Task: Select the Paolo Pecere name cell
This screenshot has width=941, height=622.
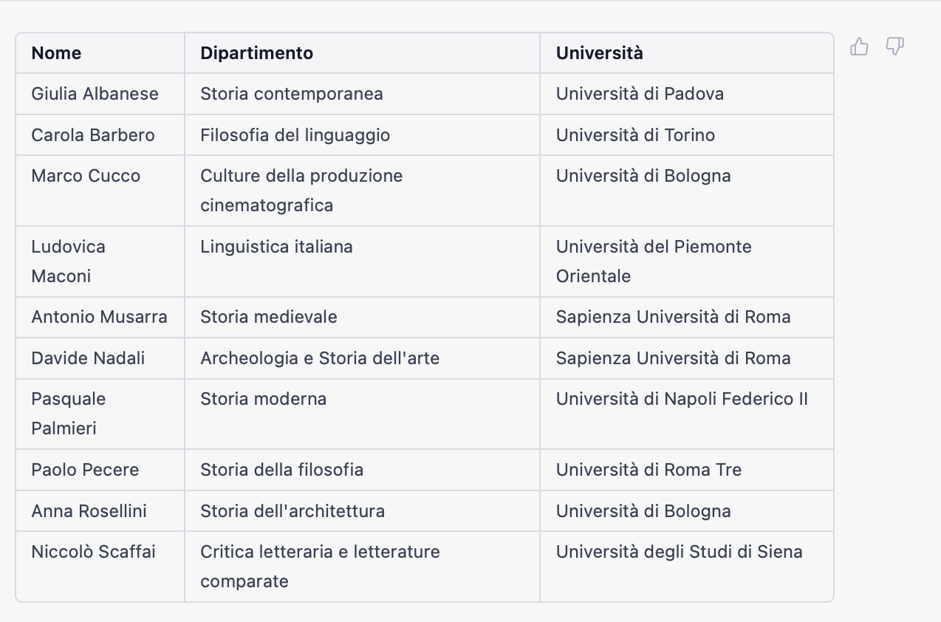Action: pyautogui.click(x=85, y=470)
